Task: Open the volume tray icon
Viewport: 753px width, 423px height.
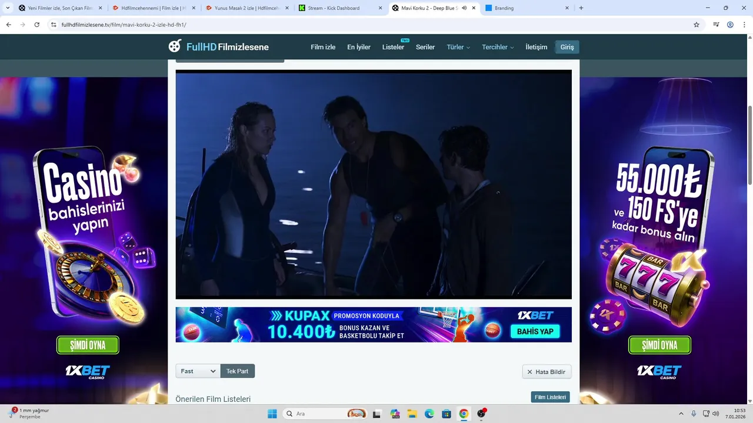Action: coord(717,414)
